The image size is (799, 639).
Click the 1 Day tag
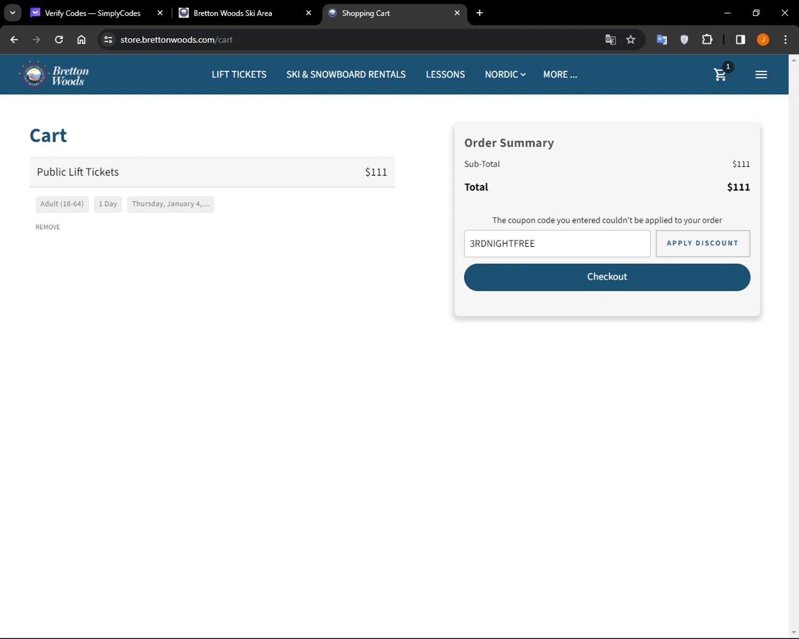point(108,204)
